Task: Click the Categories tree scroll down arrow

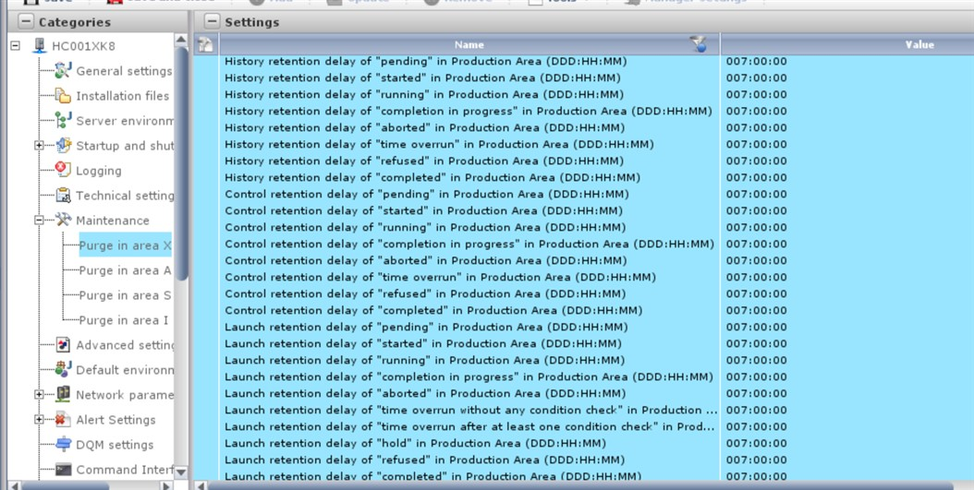Action: click(181, 472)
